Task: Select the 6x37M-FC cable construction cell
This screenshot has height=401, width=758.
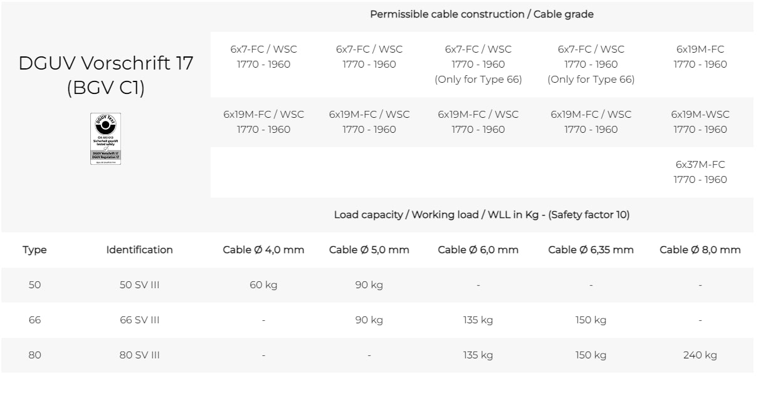Action: point(700,172)
